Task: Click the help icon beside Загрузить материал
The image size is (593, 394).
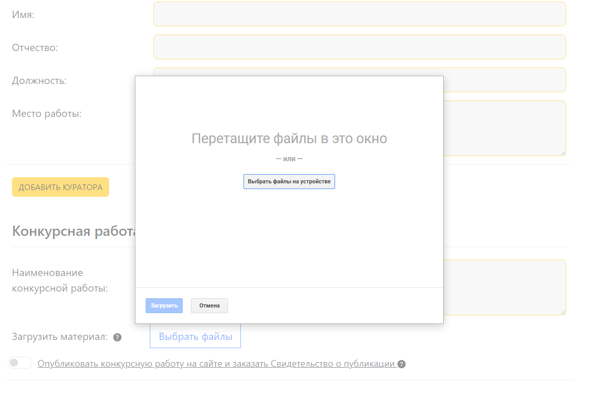Action: [x=117, y=337]
